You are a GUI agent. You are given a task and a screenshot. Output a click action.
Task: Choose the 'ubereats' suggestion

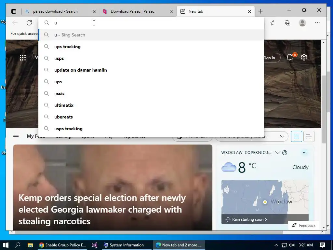[151, 117]
